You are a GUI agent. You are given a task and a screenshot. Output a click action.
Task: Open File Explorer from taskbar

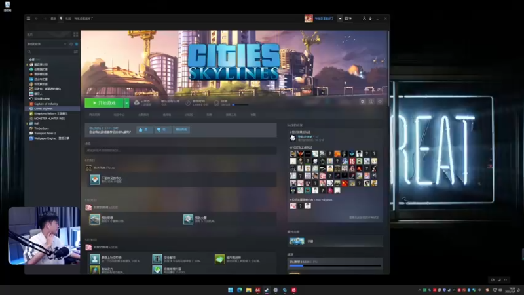[x=249, y=290]
